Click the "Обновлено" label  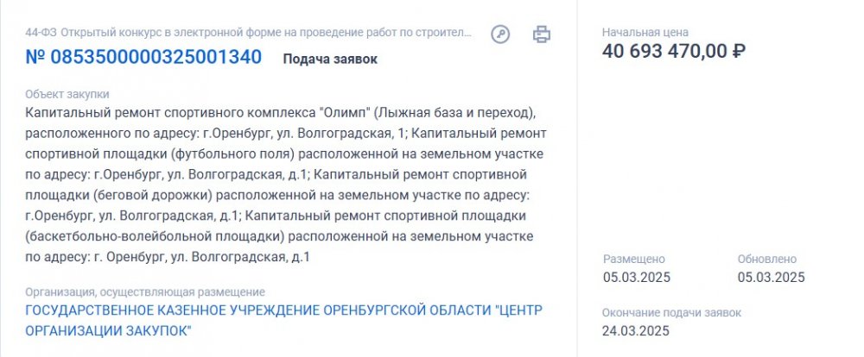click(x=767, y=259)
